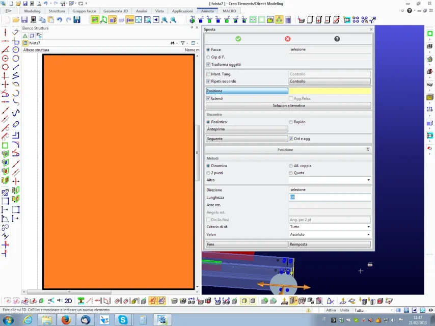The width and height of the screenshot is (435, 326).
Task: Click the undo arrow in main toolbar
Action: point(59,20)
